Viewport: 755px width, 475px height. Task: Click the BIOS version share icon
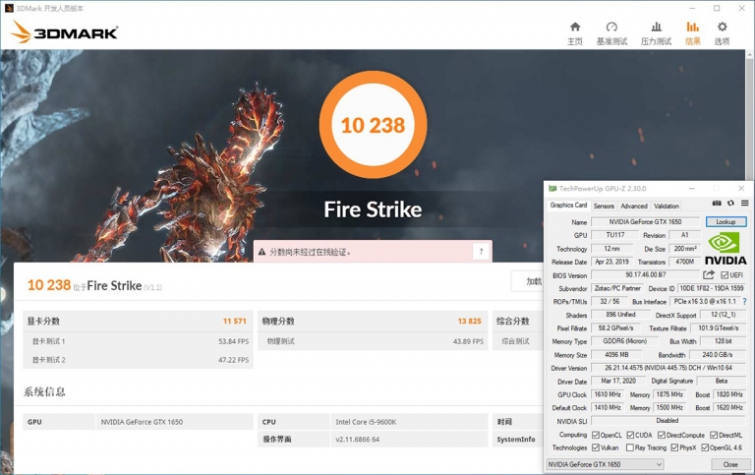708,274
